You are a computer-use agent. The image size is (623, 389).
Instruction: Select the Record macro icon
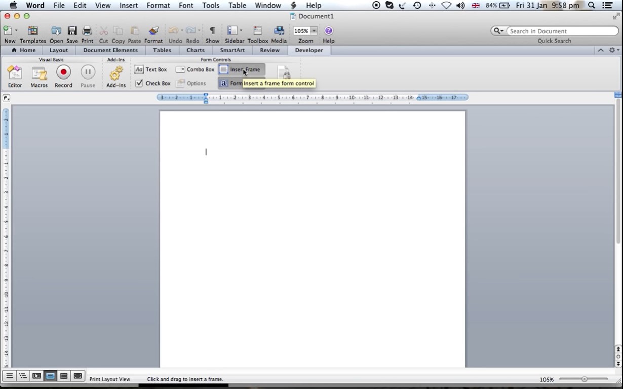63,72
